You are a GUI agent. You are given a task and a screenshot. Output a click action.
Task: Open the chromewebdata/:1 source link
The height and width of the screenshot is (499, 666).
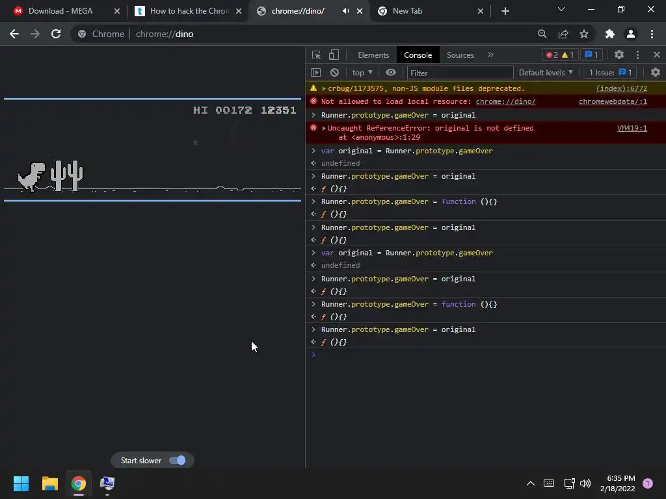coord(613,101)
